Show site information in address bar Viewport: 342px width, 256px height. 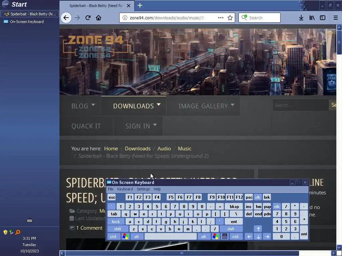125,18
